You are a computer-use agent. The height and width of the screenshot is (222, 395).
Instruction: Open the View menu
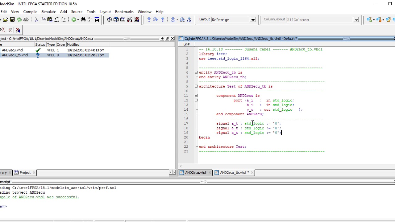pyautogui.click(x=15, y=12)
